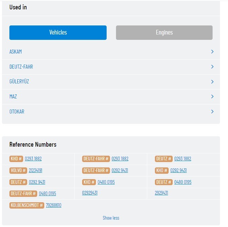
Task: Open DEUTZ-FAHR reference number 0480 0195
Action: 47,194
